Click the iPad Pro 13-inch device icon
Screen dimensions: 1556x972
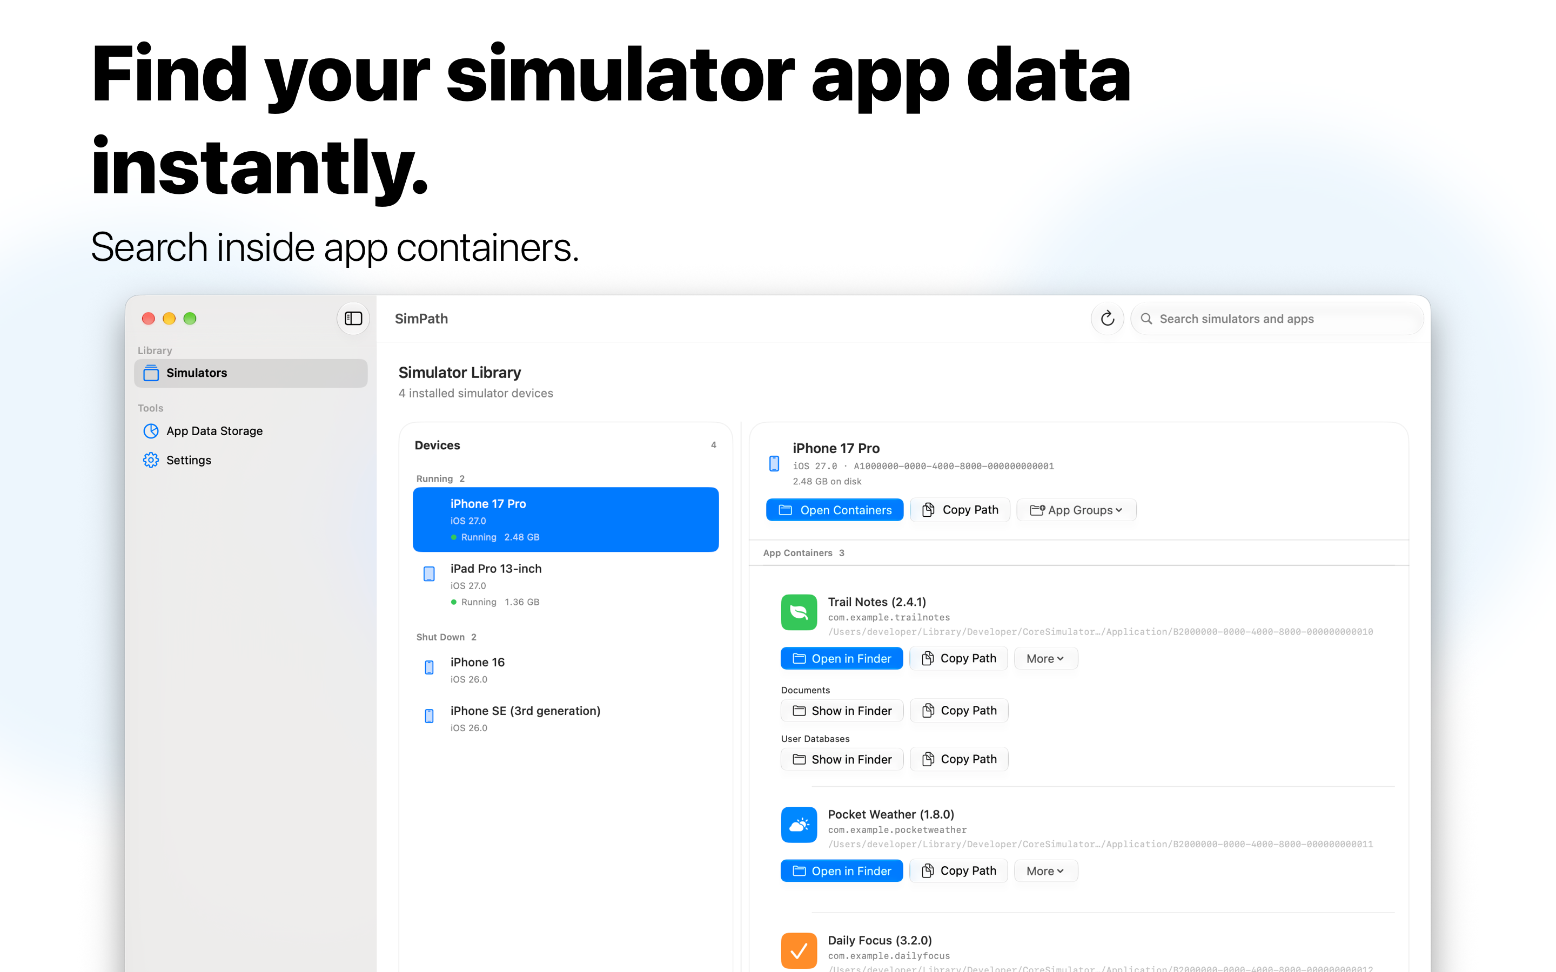429,573
